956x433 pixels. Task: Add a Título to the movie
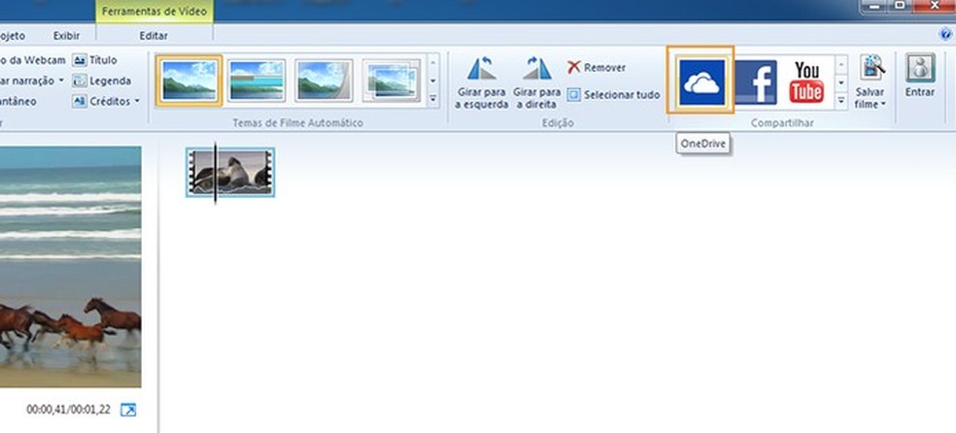tap(94, 60)
